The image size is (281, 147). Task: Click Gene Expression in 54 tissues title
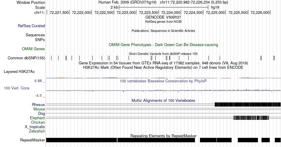coord(163,63)
